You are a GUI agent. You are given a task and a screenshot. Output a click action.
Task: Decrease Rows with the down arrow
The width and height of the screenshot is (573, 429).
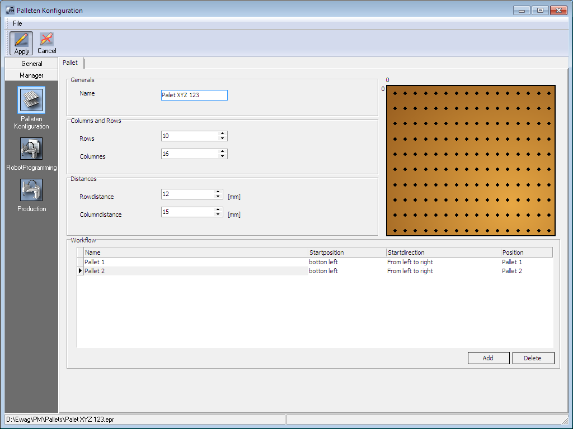tap(223, 139)
